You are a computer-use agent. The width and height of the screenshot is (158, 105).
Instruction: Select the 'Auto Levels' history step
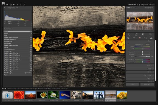click(18, 43)
